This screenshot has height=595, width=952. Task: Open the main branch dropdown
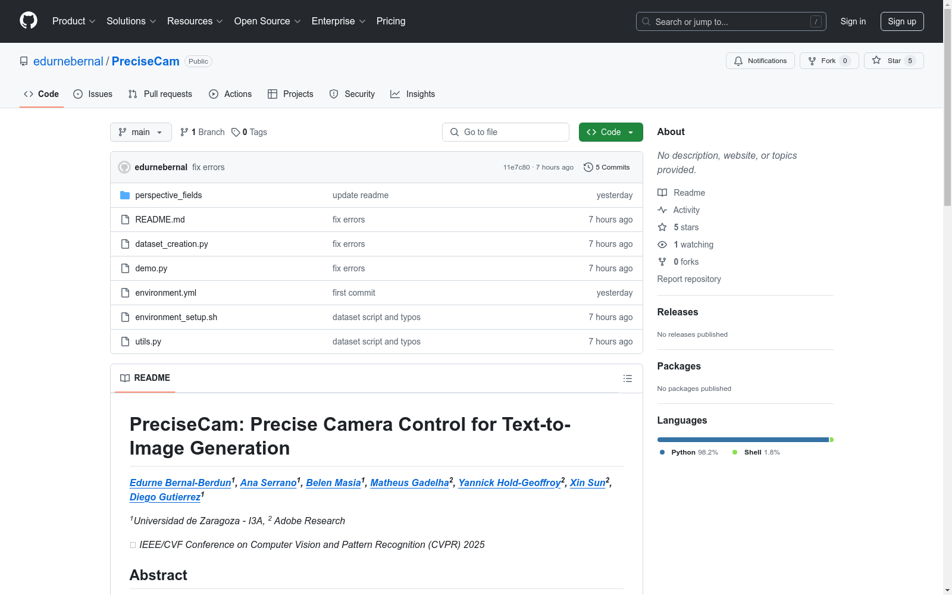click(x=141, y=132)
